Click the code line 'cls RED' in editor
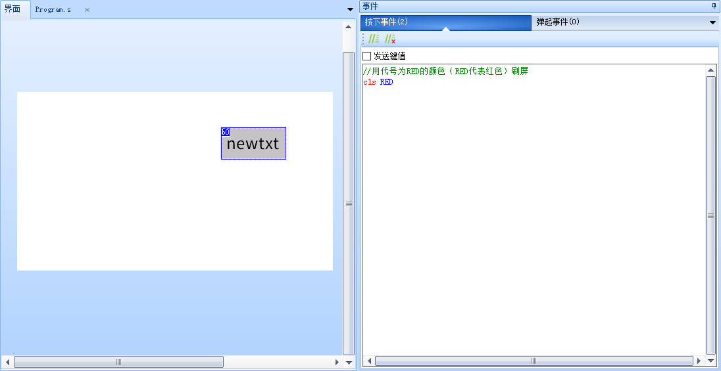Image resolution: width=721 pixels, height=371 pixels. pyautogui.click(x=378, y=82)
